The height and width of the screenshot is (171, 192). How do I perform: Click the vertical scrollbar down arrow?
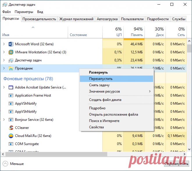(x=189, y=149)
